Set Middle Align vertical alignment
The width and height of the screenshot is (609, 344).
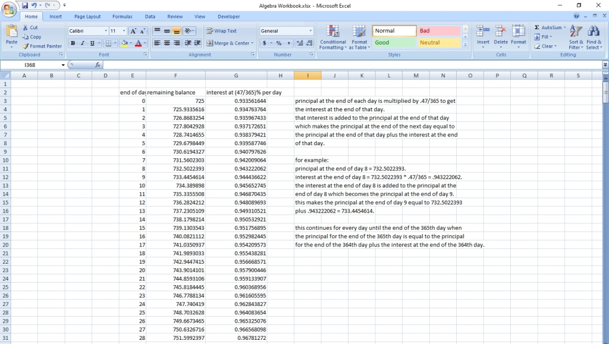click(167, 31)
